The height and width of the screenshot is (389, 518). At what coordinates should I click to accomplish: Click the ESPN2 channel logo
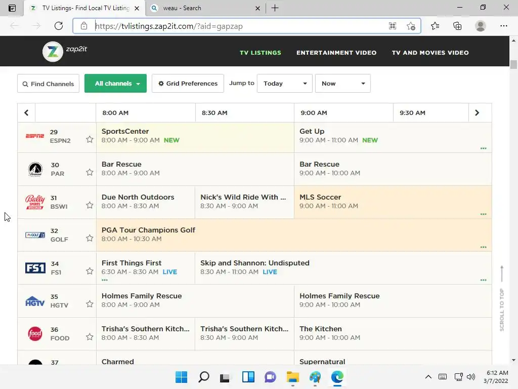click(x=35, y=136)
